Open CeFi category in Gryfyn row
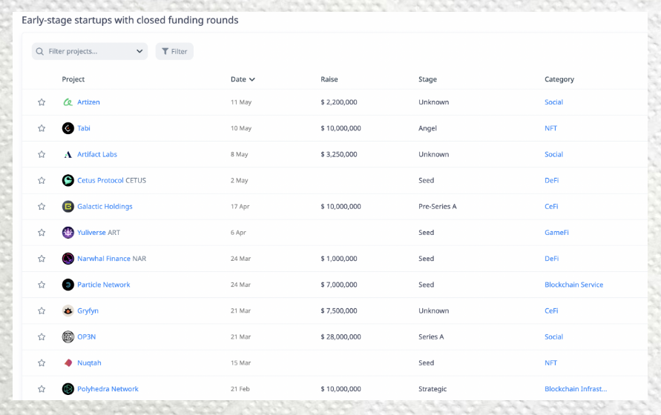This screenshot has width=661, height=415. pyautogui.click(x=551, y=311)
